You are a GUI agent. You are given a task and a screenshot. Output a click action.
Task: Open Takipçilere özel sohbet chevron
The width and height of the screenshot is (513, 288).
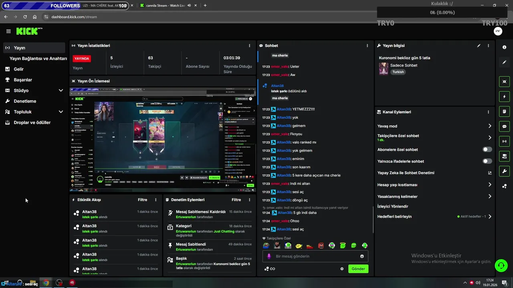[x=490, y=138]
